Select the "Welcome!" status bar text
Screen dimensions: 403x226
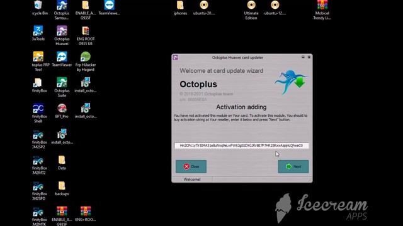click(x=192, y=180)
